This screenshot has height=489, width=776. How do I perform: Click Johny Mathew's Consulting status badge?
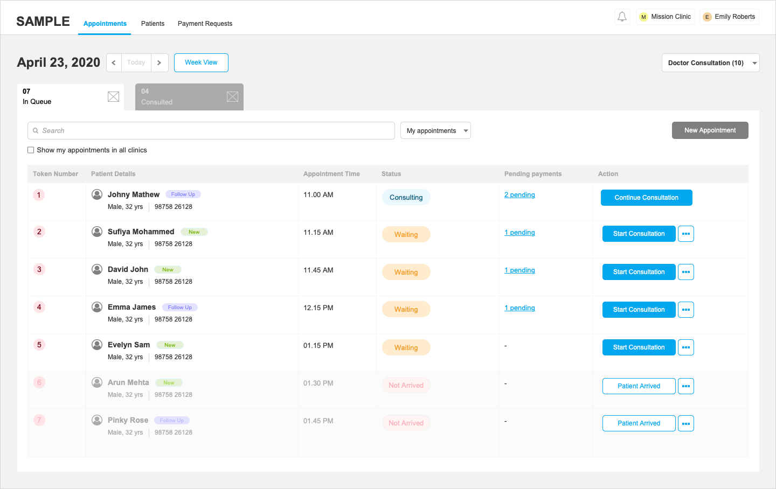coord(406,198)
